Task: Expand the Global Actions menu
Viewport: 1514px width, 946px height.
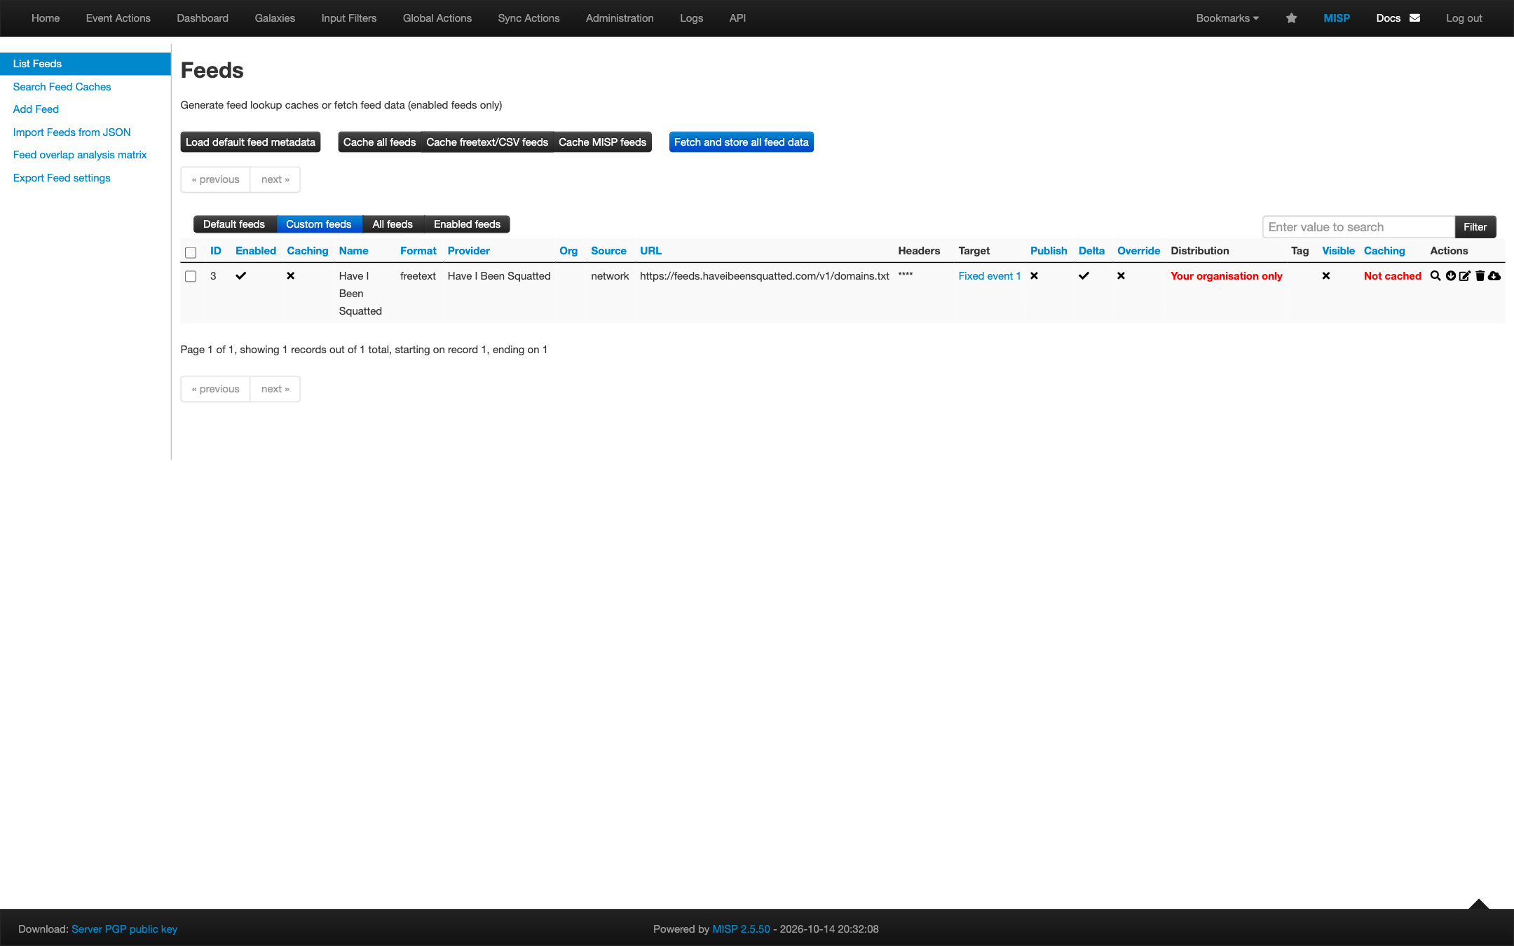Action: click(x=437, y=18)
